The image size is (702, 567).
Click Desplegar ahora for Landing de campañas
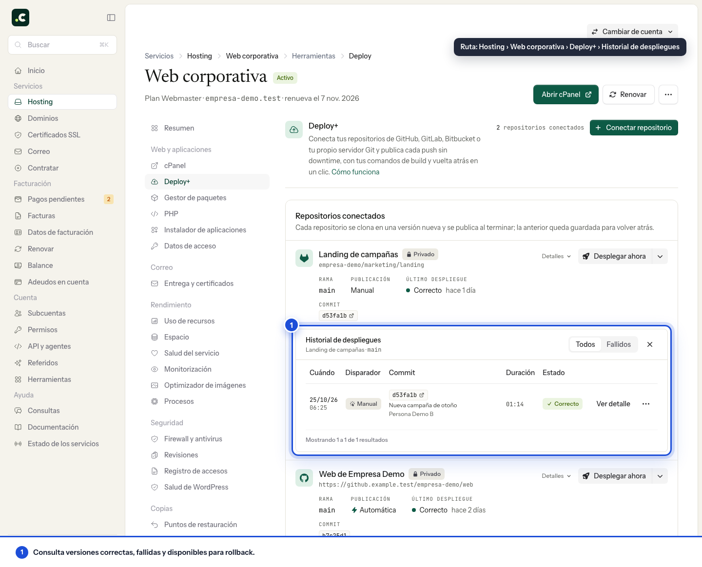click(615, 256)
